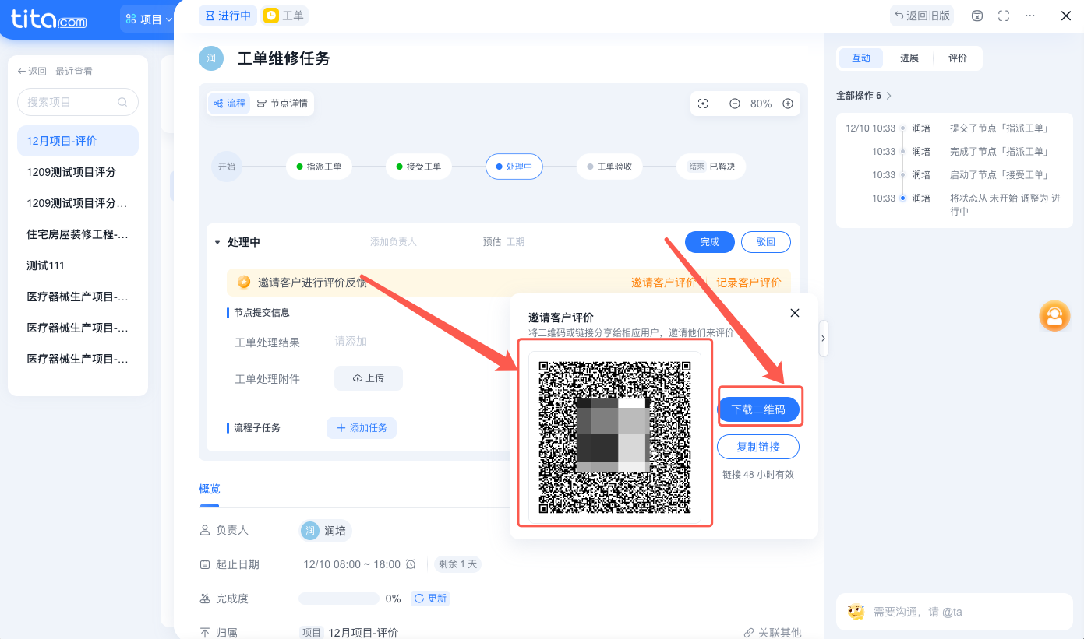Click the fit-to-screen icon in zoom toolbar

703,104
